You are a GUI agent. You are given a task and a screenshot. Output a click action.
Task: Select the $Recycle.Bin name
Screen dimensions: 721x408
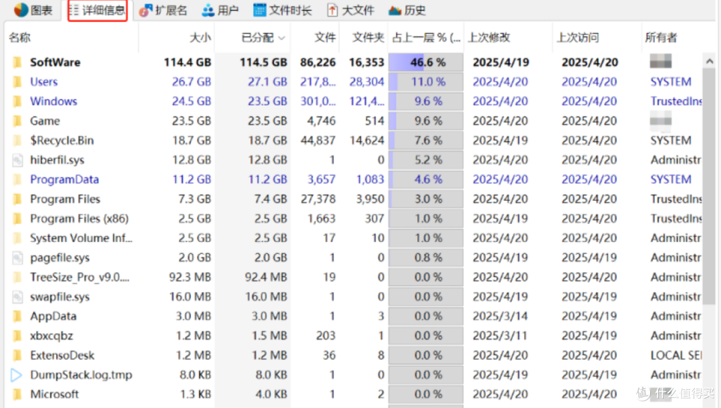click(61, 141)
